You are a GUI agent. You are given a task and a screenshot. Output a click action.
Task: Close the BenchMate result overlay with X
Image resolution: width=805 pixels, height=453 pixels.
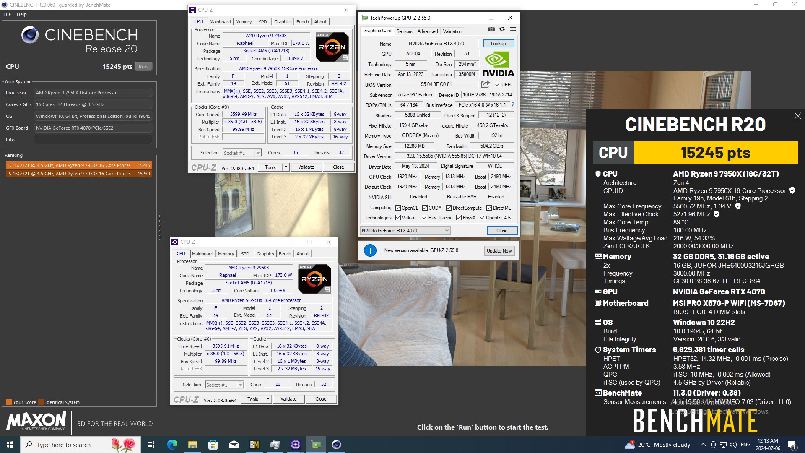[797, 116]
